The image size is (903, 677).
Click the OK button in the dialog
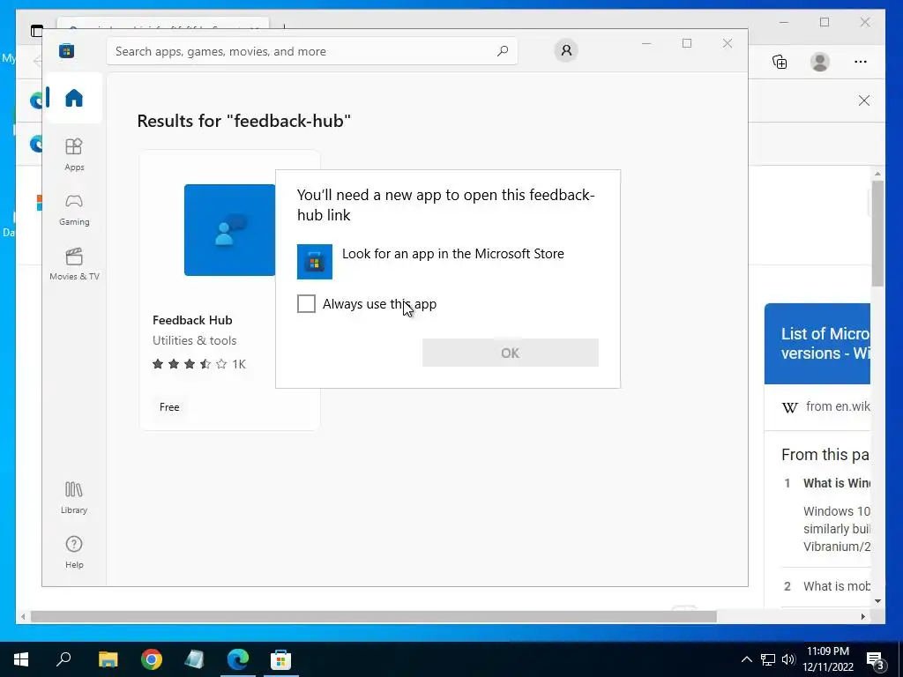coord(511,353)
